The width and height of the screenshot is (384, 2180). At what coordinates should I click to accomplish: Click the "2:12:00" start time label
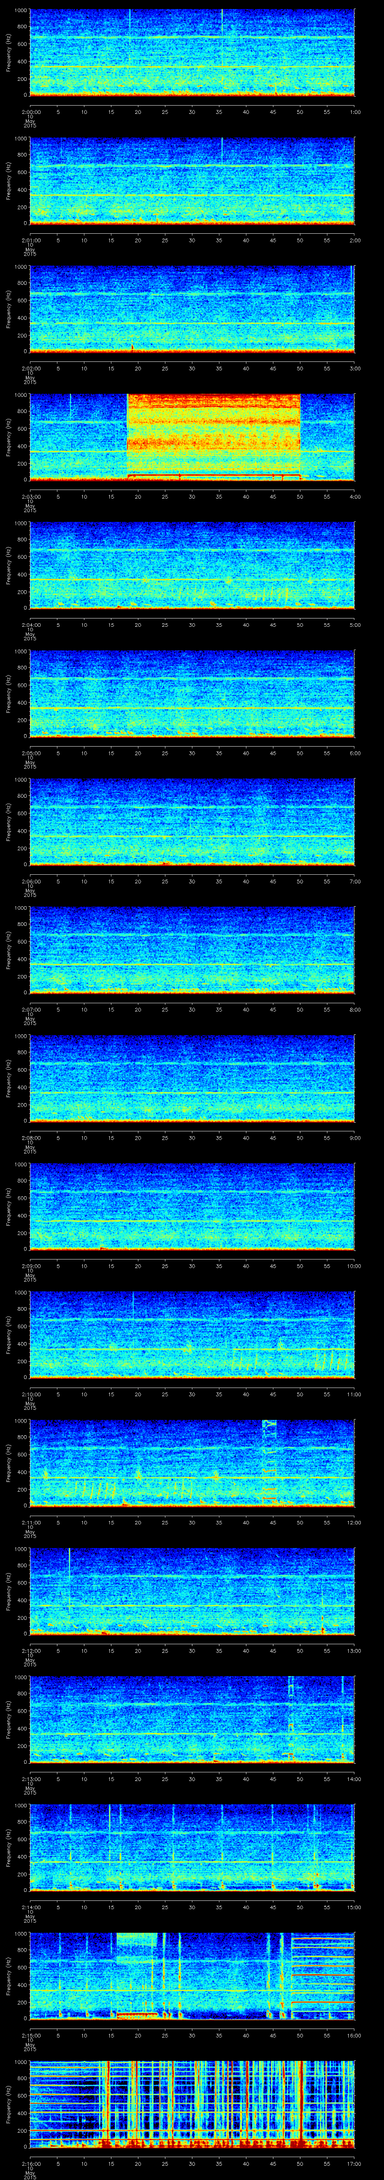pos(30,1650)
